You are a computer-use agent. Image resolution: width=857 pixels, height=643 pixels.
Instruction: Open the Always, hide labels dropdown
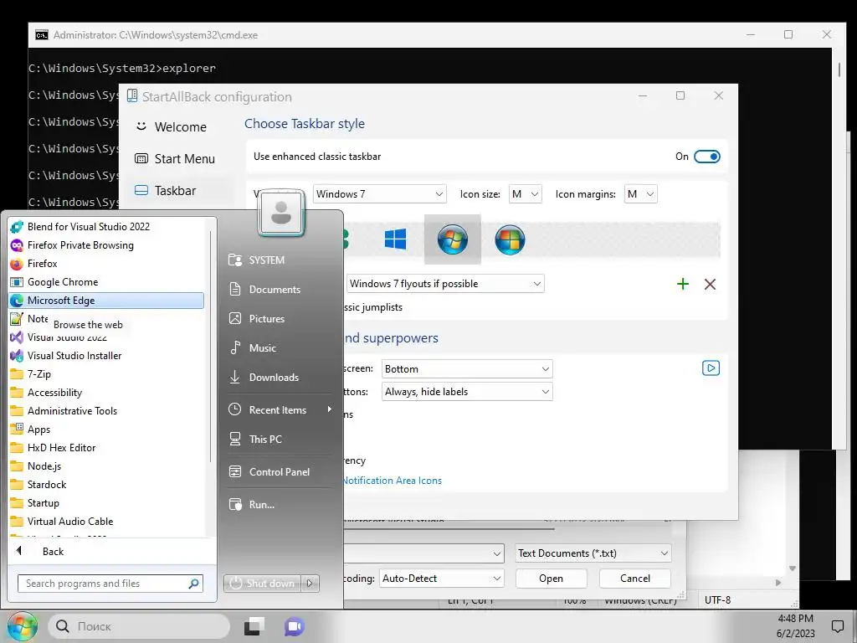[x=467, y=392]
